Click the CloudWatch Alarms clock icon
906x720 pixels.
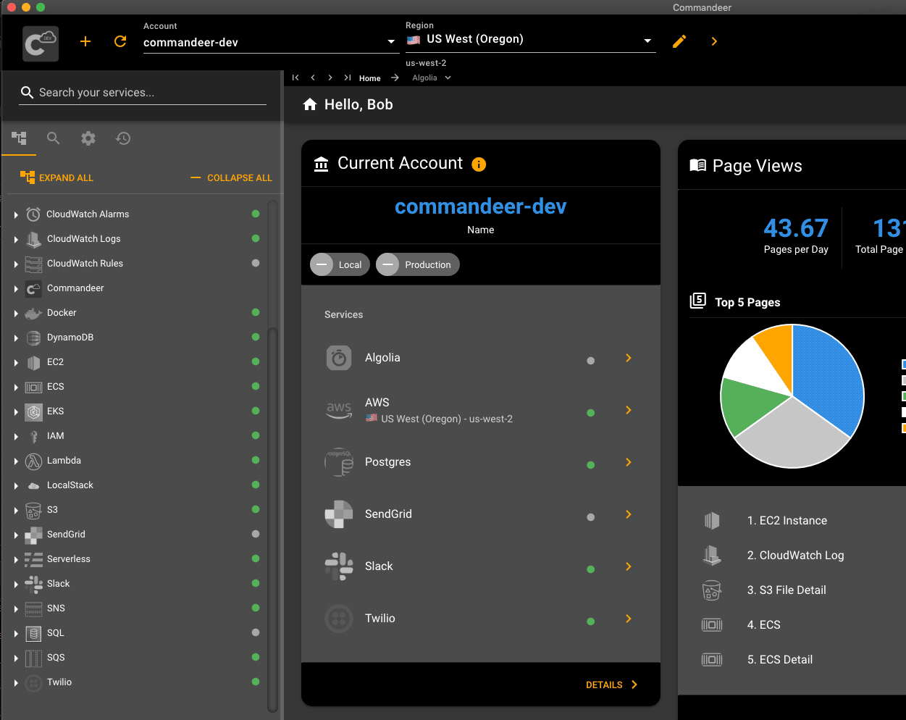tap(33, 214)
